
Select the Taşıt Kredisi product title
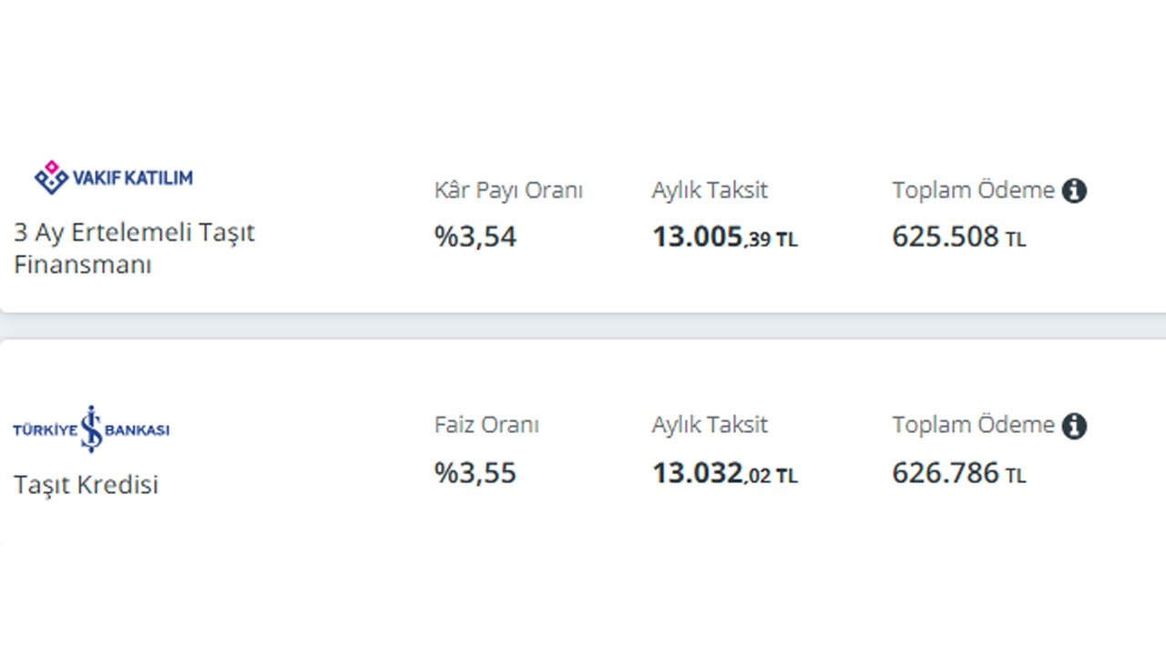tap(86, 485)
